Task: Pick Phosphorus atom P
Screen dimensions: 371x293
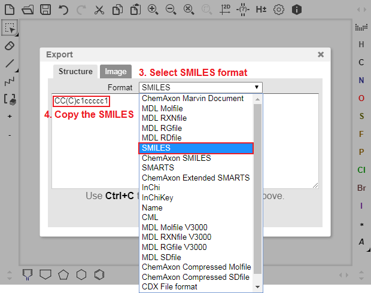Action: (361, 152)
